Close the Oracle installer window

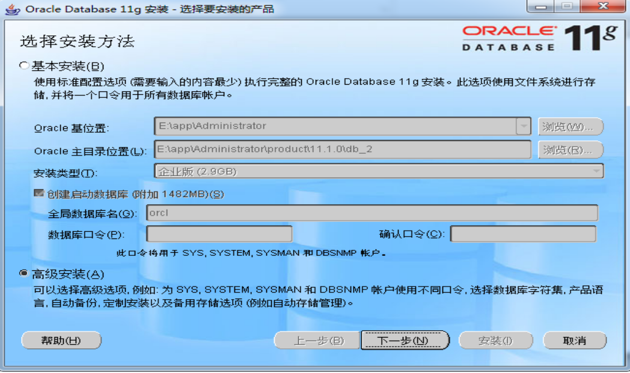[603, 7]
